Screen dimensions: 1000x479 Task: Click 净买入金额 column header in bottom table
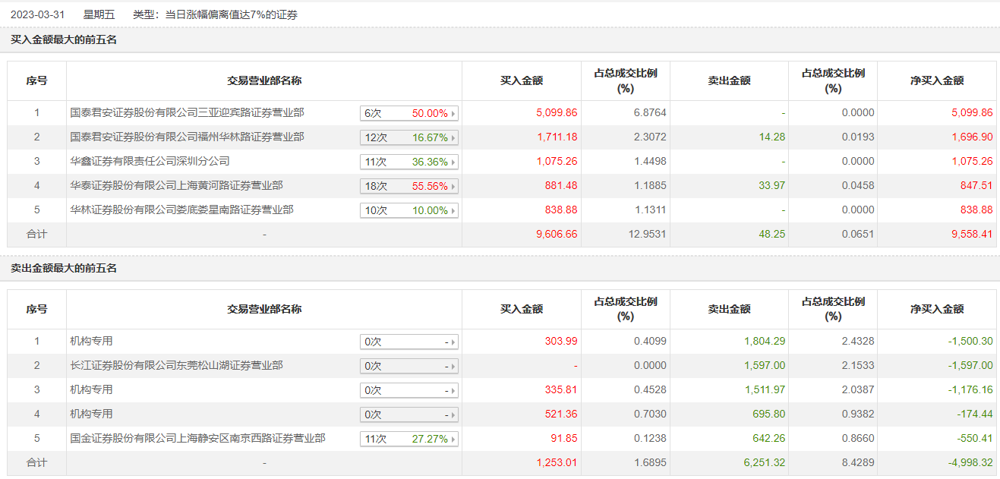[x=937, y=309]
